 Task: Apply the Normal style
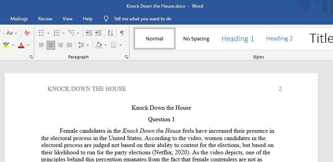[x=155, y=38]
